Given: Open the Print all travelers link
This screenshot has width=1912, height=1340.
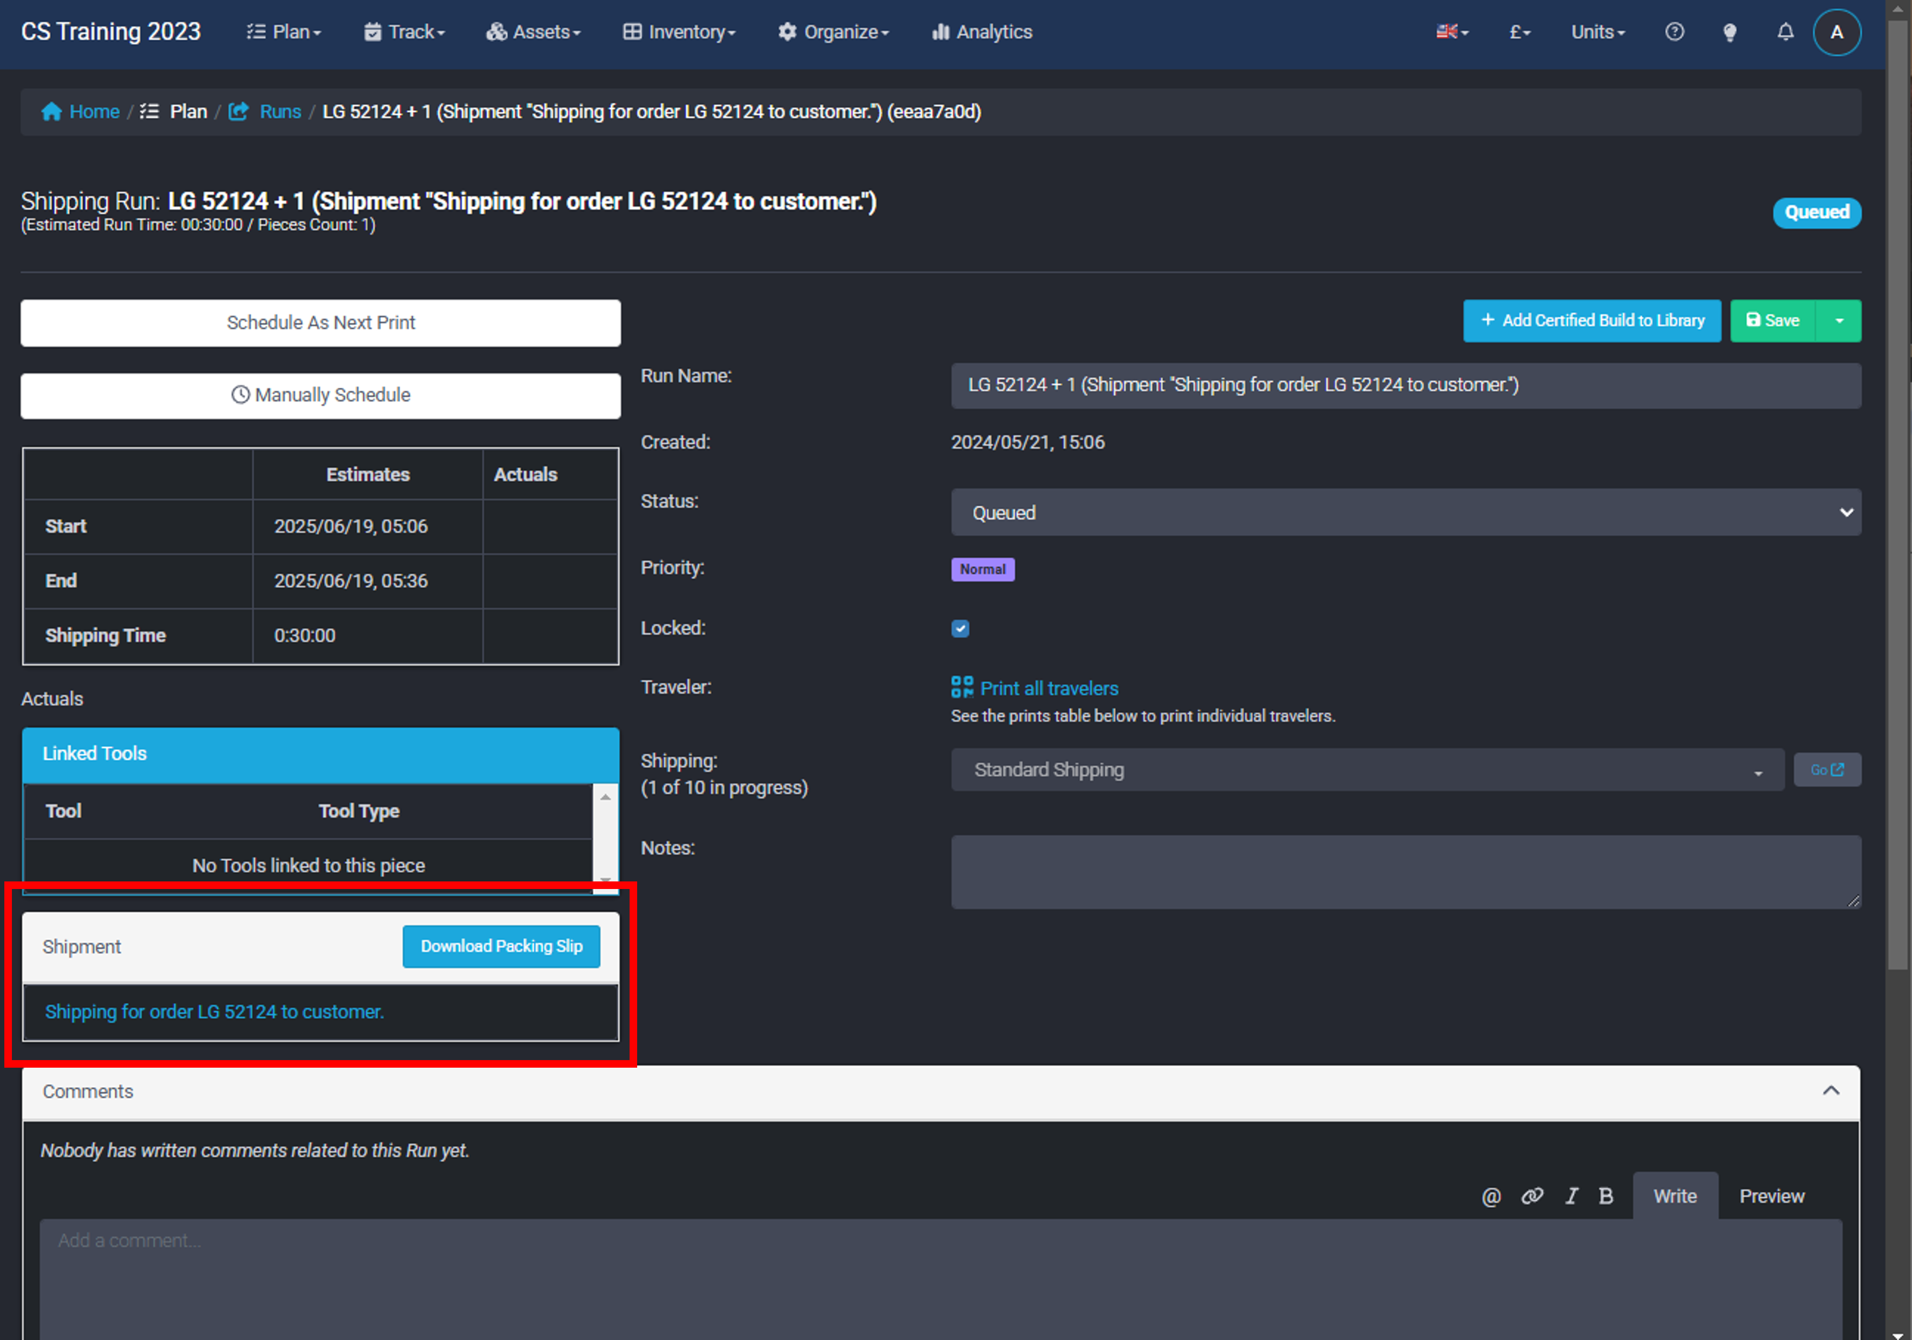Looking at the screenshot, I should pos(1049,688).
